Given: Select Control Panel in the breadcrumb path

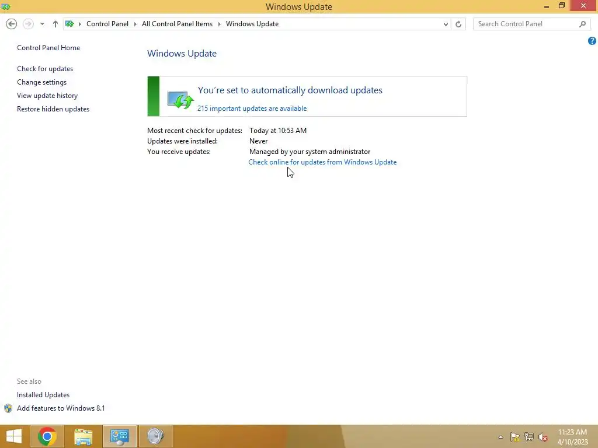Looking at the screenshot, I should [x=107, y=23].
